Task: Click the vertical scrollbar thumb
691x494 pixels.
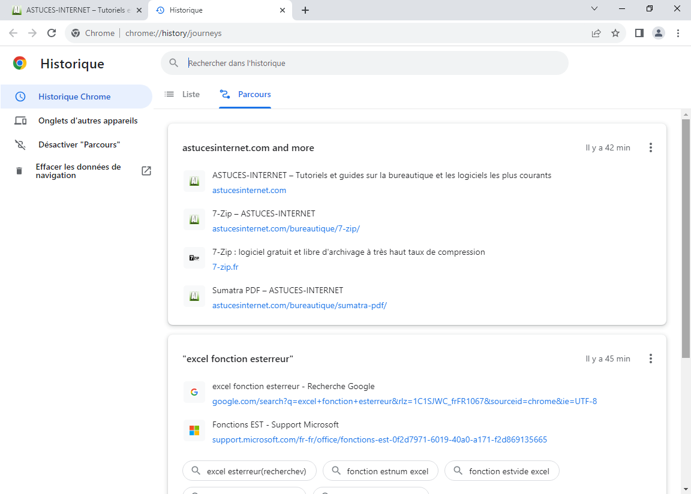Action: click(686, 238)
